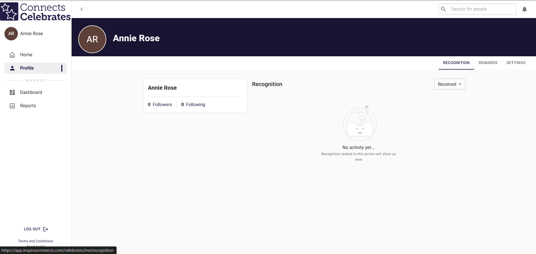536x254 pixels.
Task: Click the Annie Rose banner heading
Action: (136, 38)
